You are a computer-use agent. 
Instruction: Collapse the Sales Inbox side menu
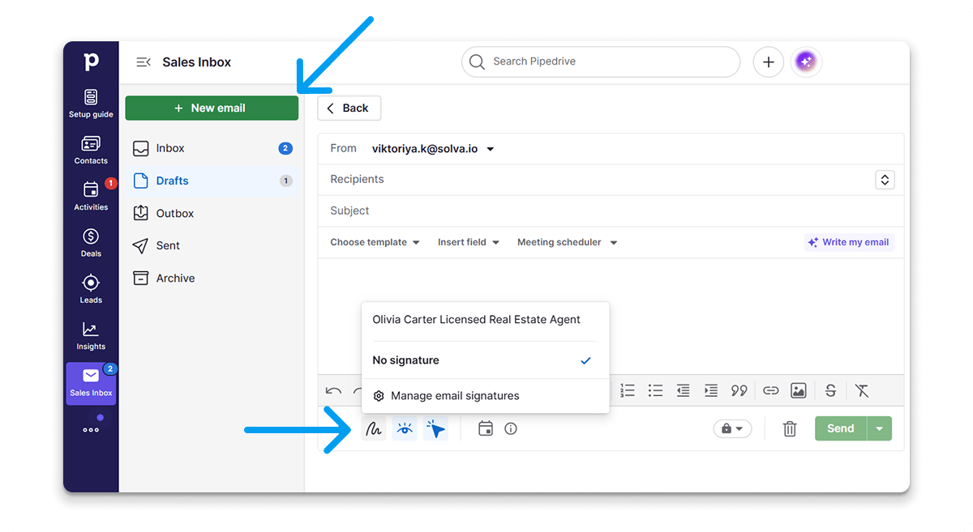point(144,62)
